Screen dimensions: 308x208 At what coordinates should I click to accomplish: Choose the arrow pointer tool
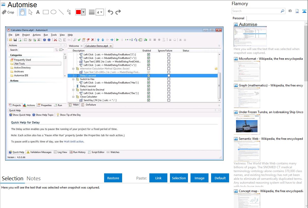[30, 12]
